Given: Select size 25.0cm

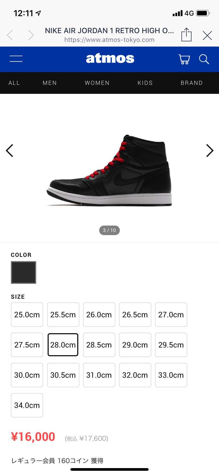Looking at the screenshot, I should point(27,315).
